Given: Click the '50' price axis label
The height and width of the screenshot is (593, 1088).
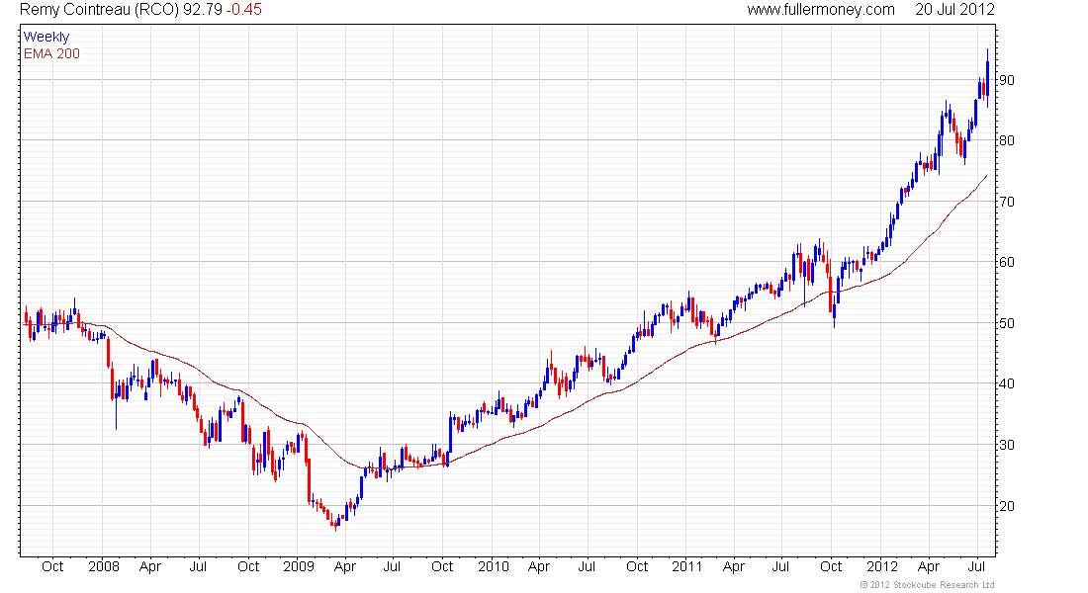Looking at the screenshot, I should (x=1006, y=322).
